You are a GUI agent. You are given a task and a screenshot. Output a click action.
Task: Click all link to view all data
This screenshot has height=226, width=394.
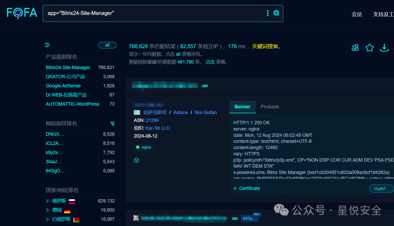point(178,54)
